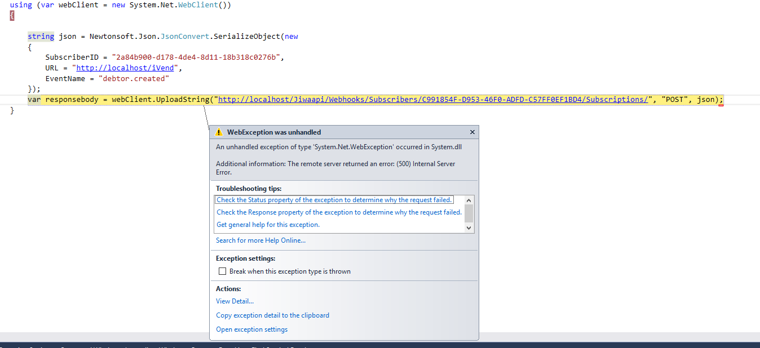Click 'View Detail...' under Actions

(235, 301)
